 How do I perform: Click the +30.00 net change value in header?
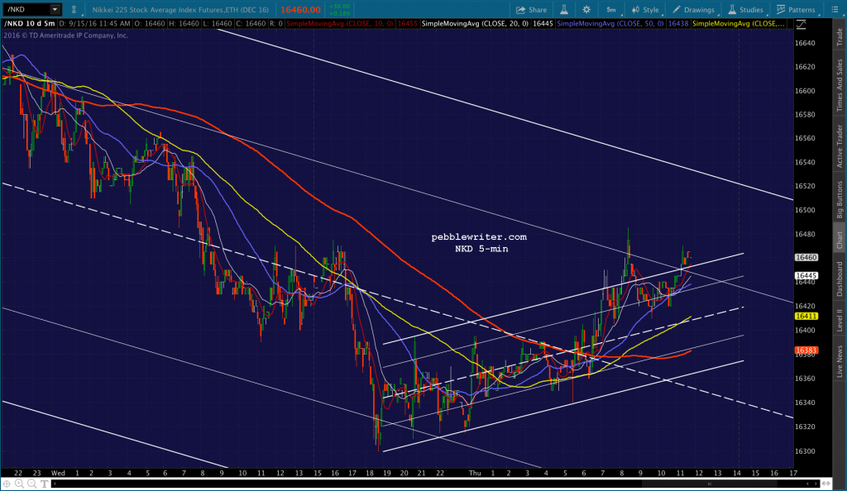340,7
